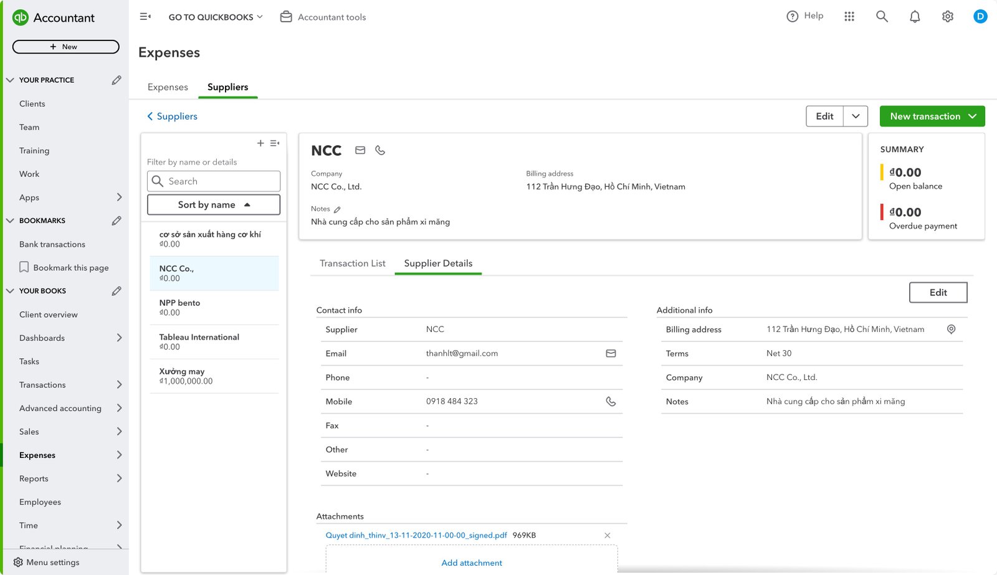Open Training in sidebar
997x575 pixels.
[x=34, y=151]
